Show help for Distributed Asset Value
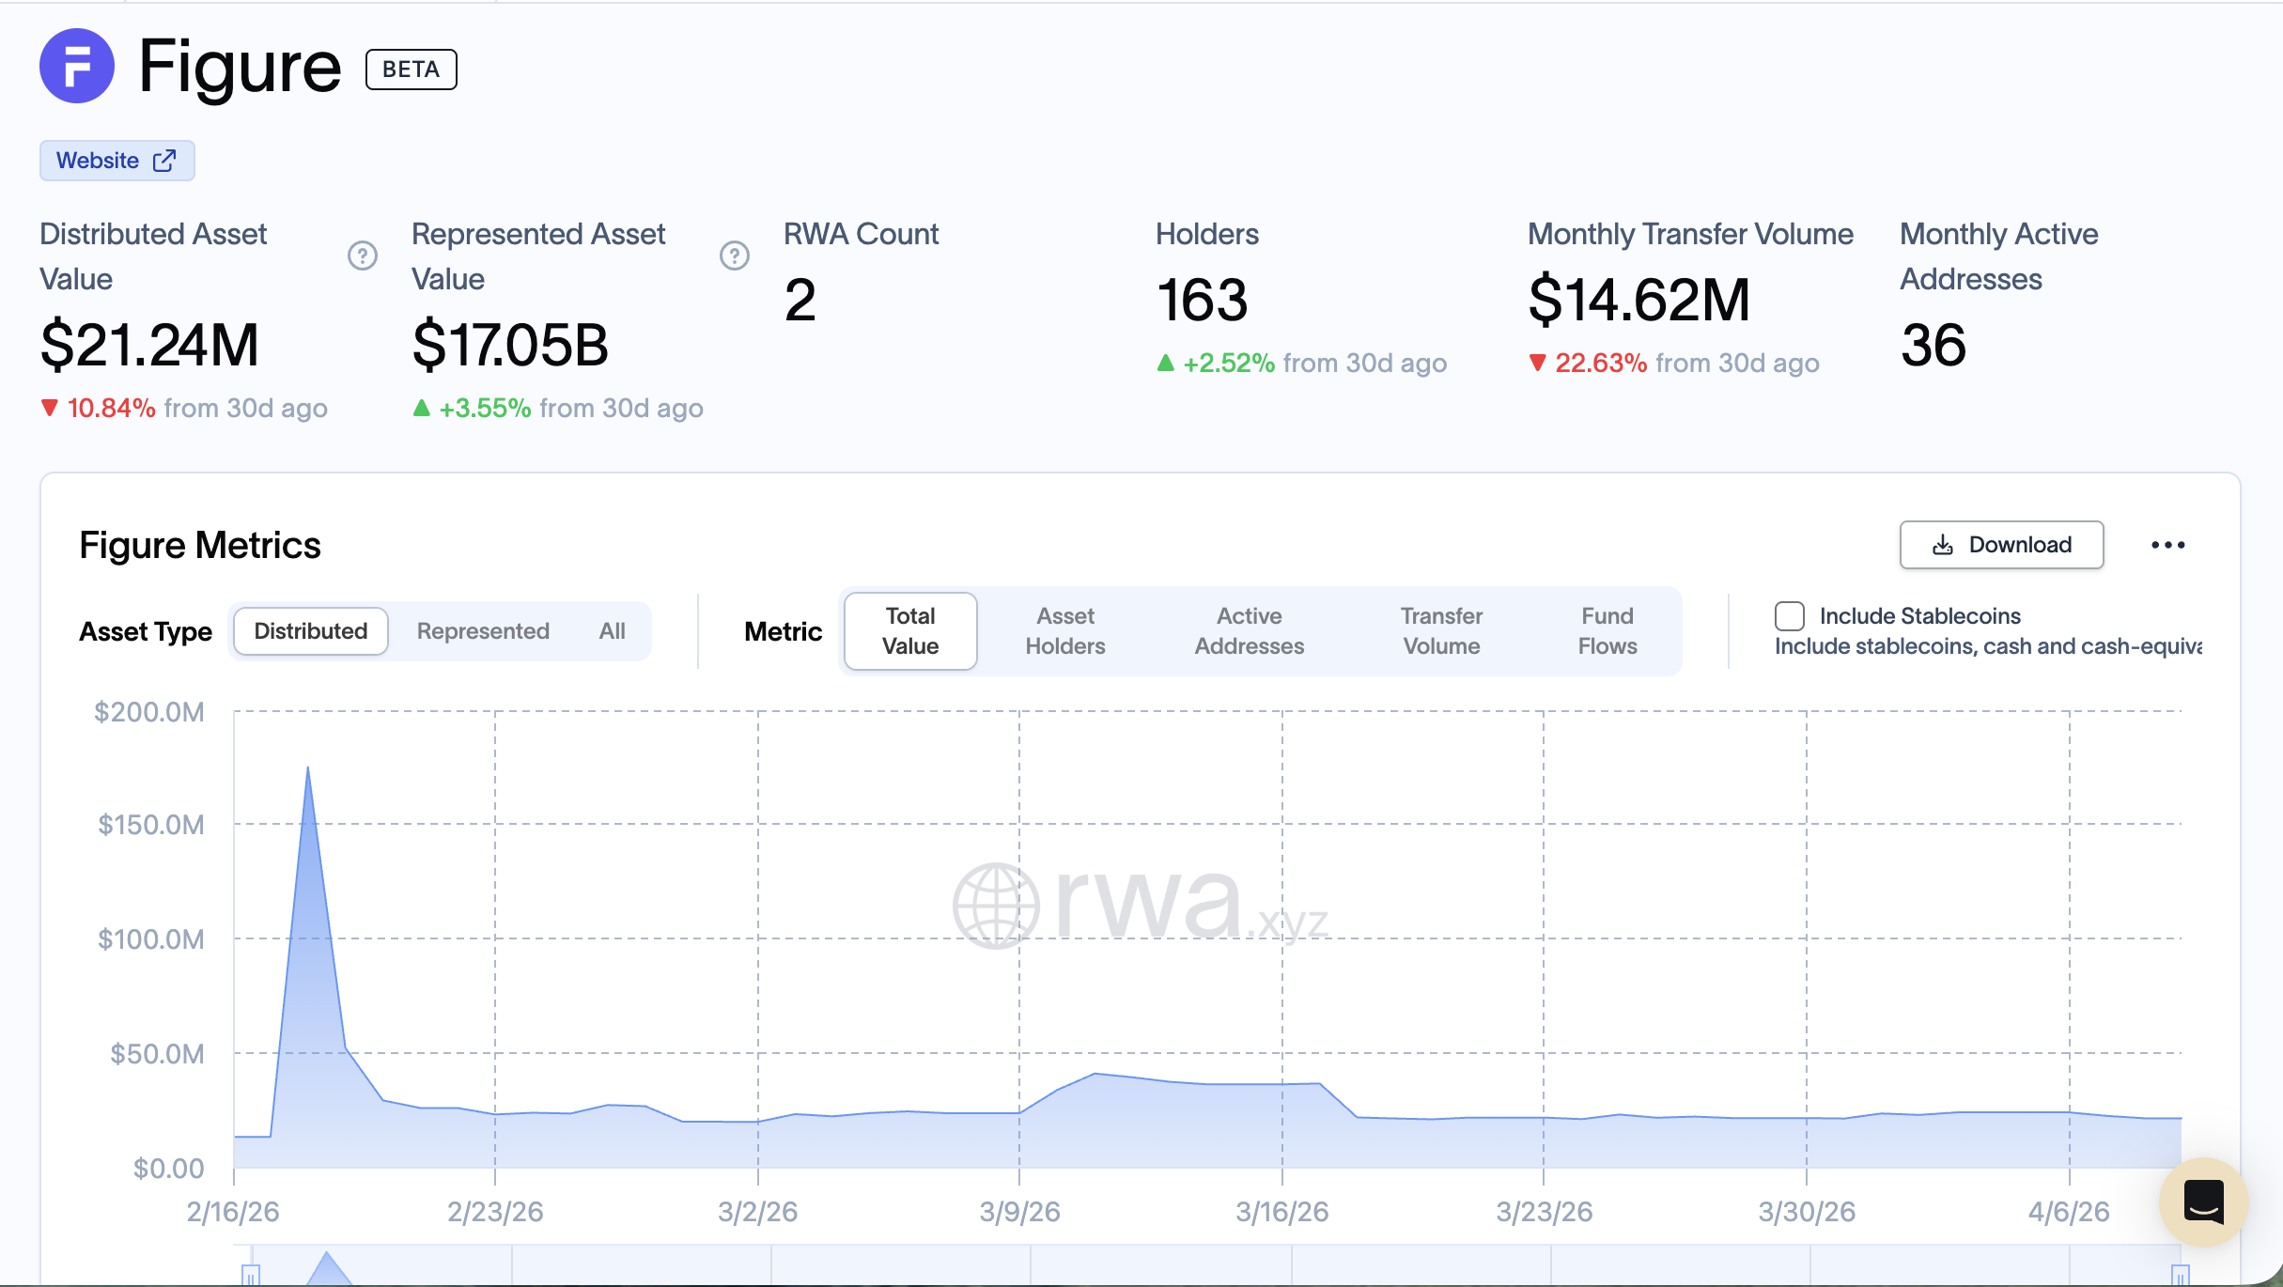This screenshot has width=2283, height=1287. pyautogui.click(x=363, y=256)
